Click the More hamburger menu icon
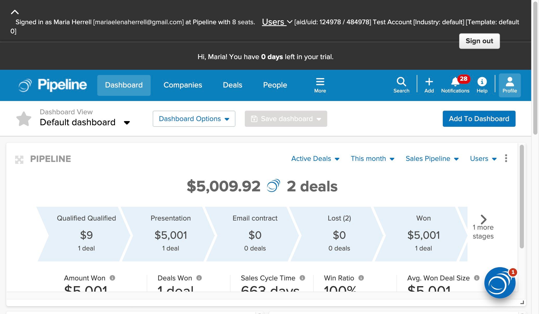The height and width of the screenshot is (314, 539). coord(320,82)
